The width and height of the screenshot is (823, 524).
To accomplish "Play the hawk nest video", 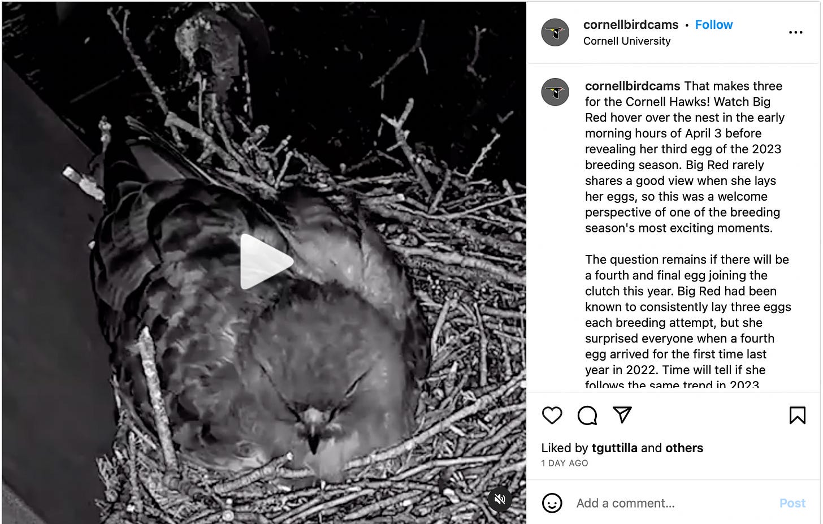I will pyautogui.click(x=266, y=262).
